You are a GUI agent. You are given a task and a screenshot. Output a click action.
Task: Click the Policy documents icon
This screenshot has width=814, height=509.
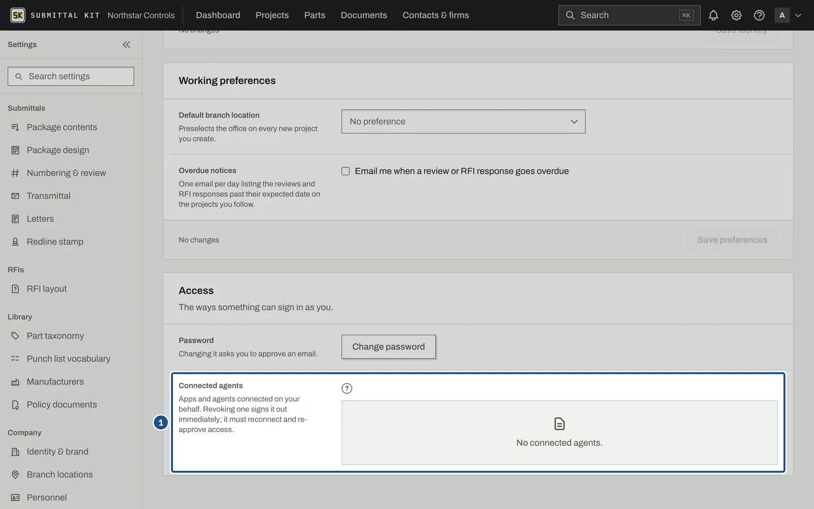[15, 405]
